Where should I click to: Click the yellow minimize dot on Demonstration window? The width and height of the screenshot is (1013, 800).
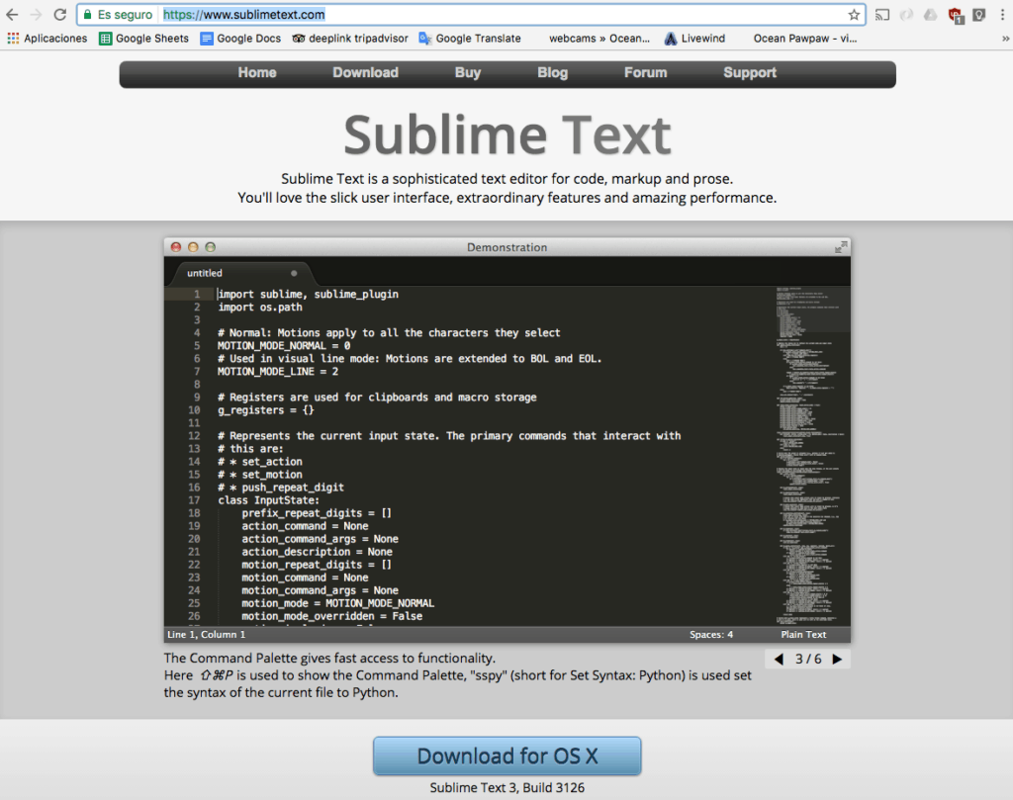click(x=193, y=246)
